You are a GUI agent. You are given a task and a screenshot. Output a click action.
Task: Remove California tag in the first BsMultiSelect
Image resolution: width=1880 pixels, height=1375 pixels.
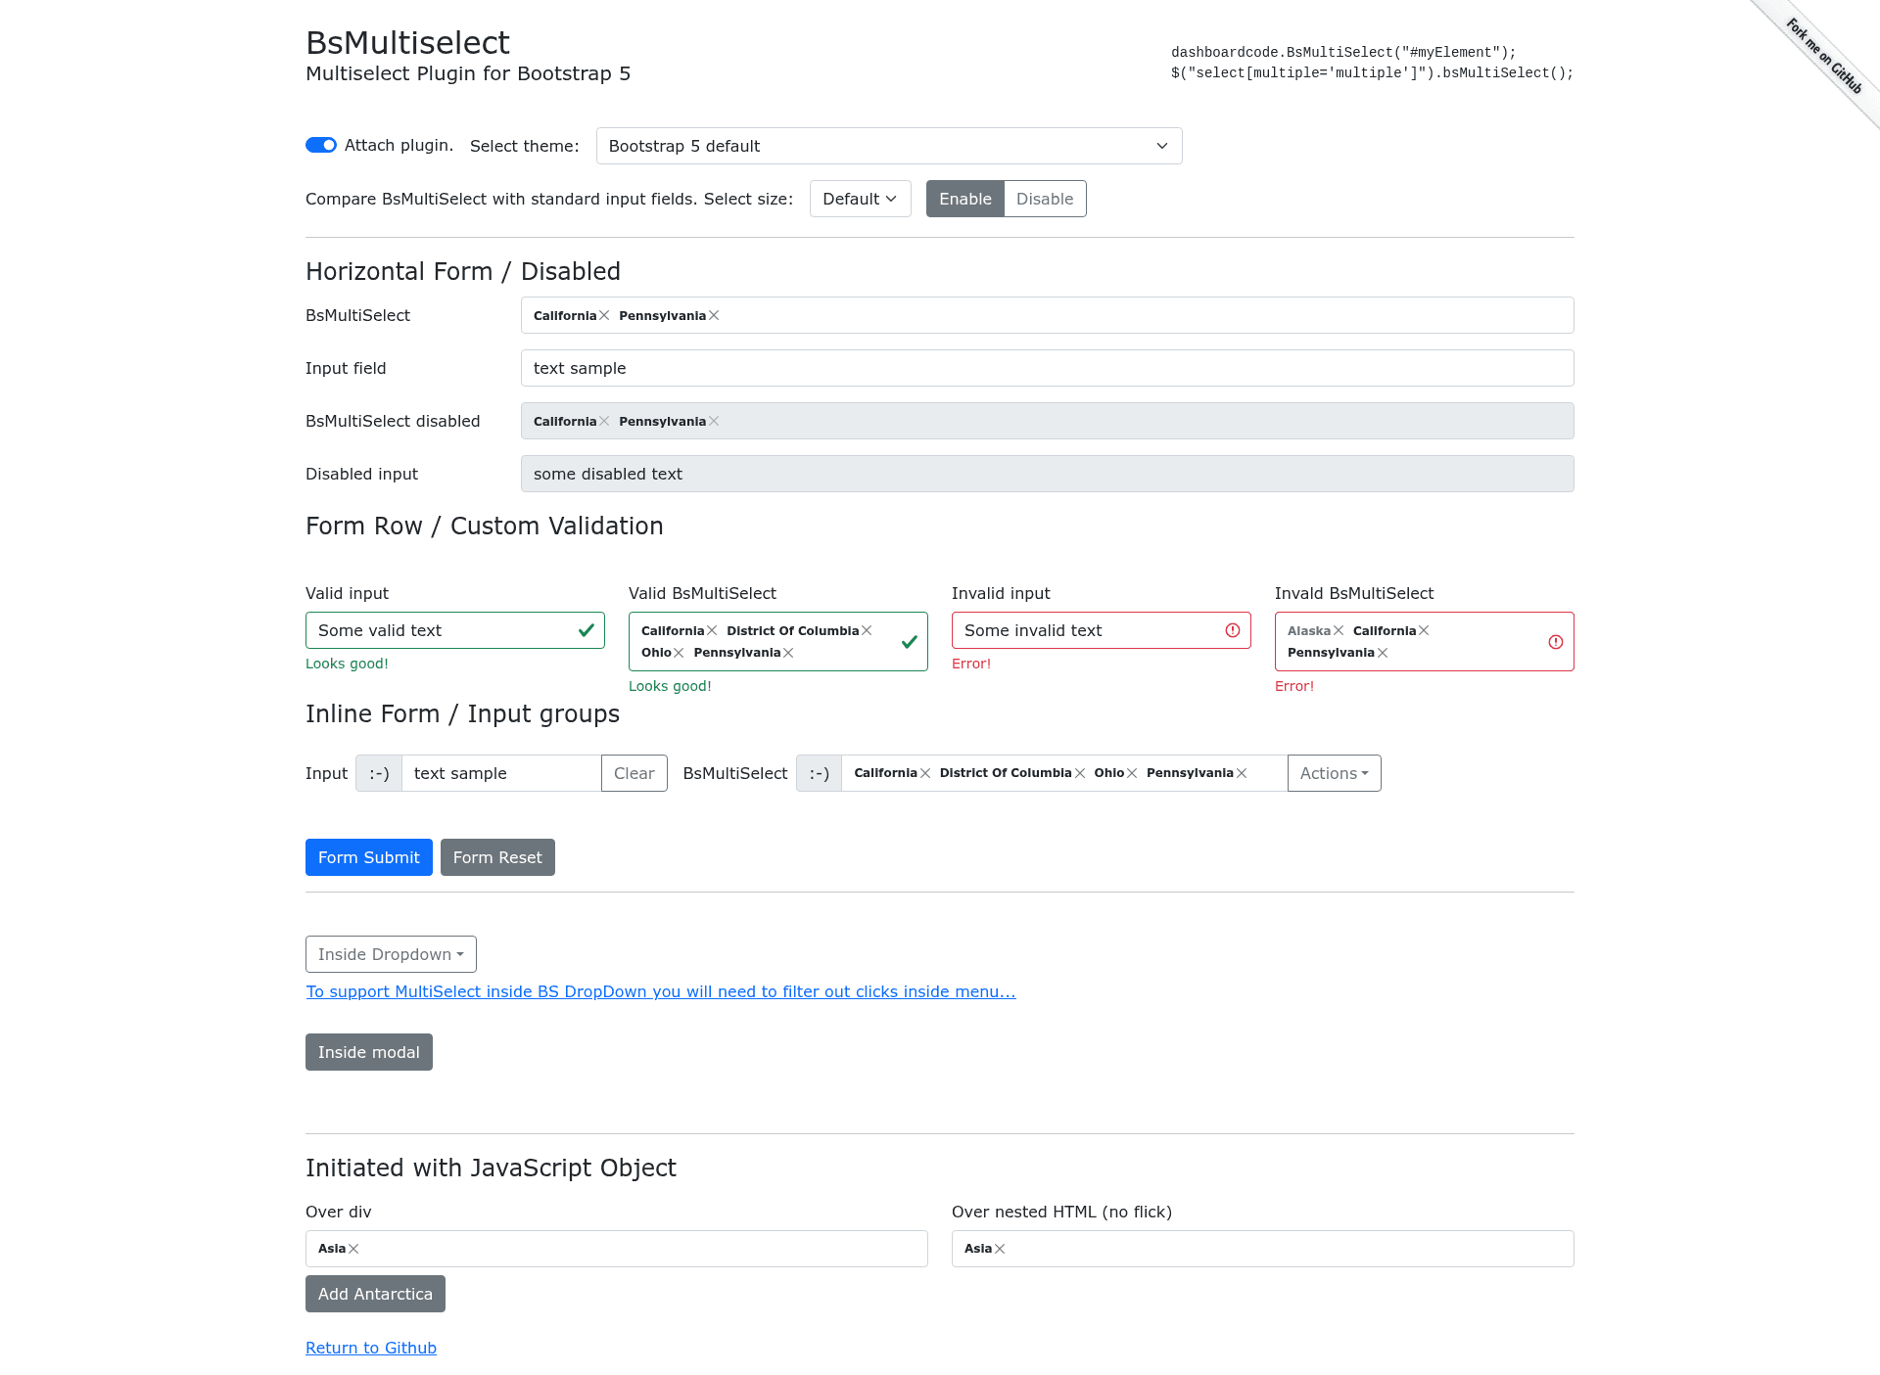604,315
